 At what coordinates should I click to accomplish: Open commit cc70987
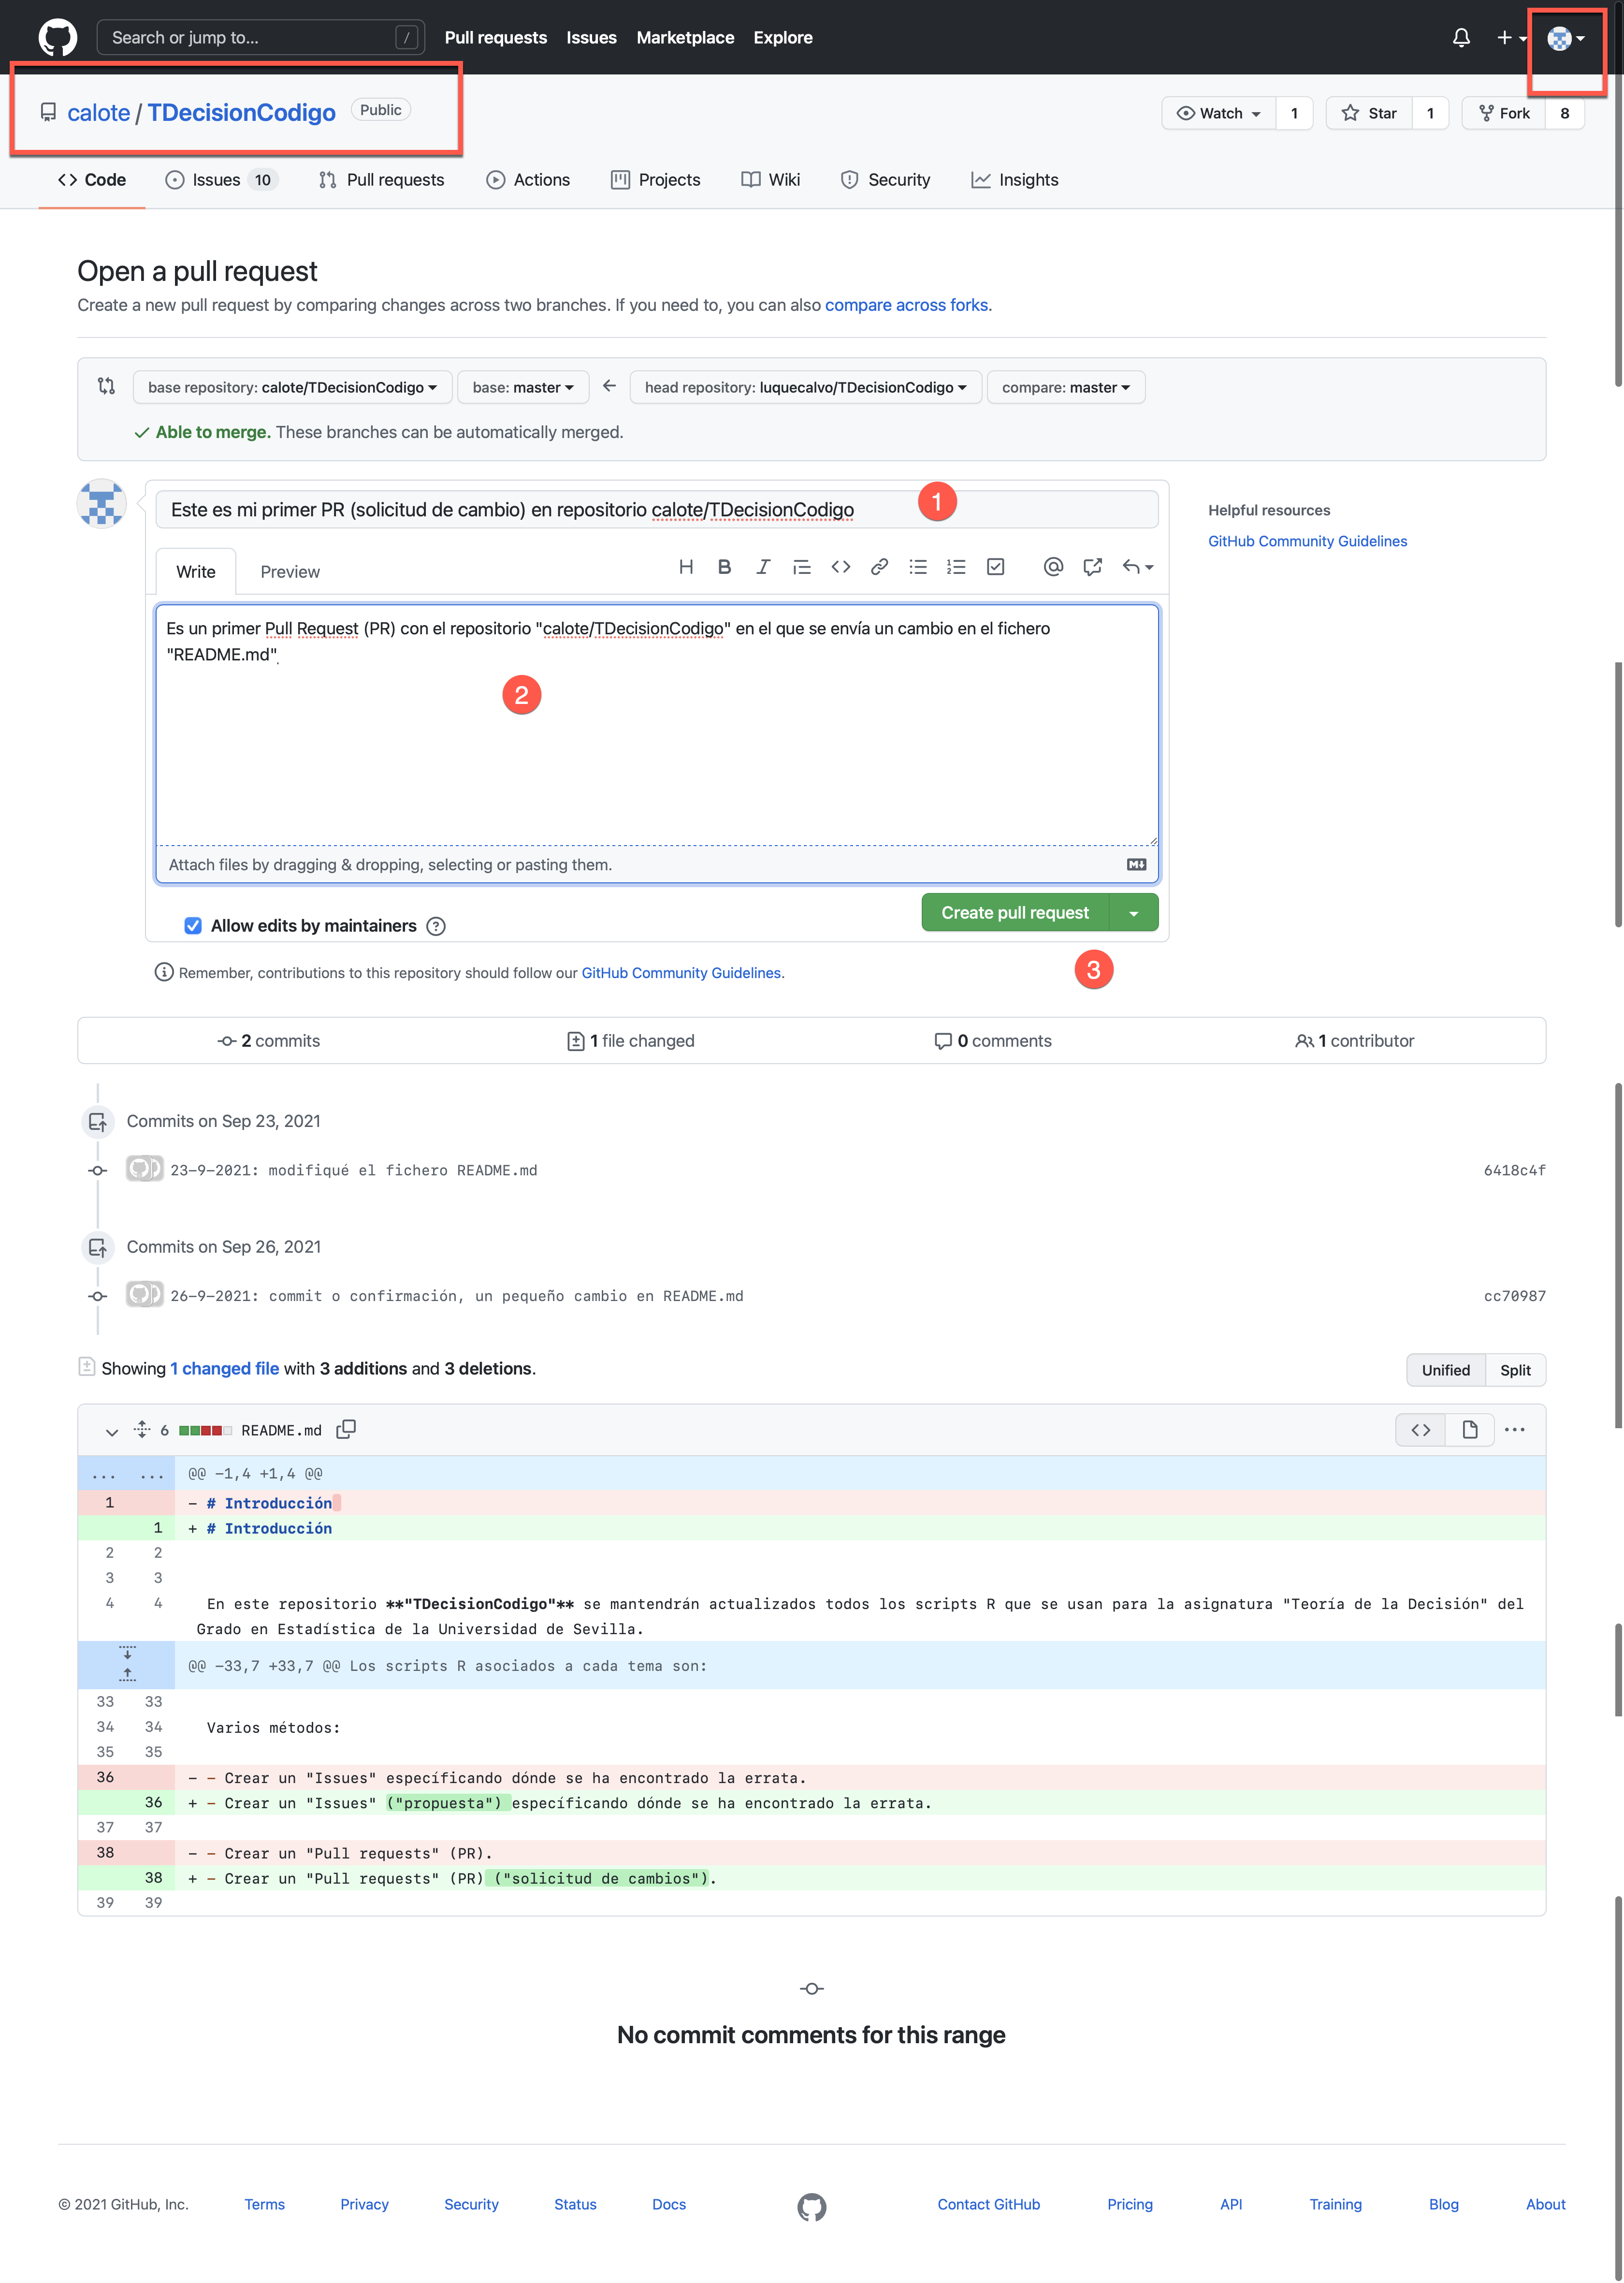[1514, 1296]
